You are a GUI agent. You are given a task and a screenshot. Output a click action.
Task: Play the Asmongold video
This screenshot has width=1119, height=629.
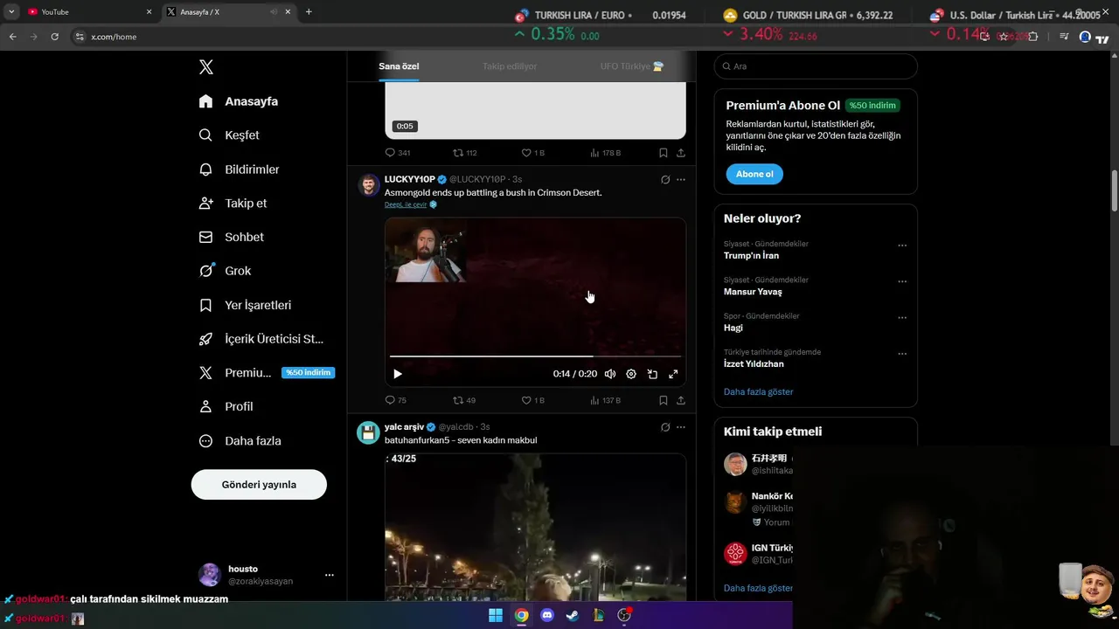click(398, 374)
